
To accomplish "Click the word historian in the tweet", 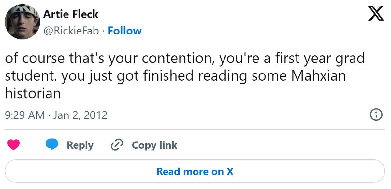I will coord(33,94).
